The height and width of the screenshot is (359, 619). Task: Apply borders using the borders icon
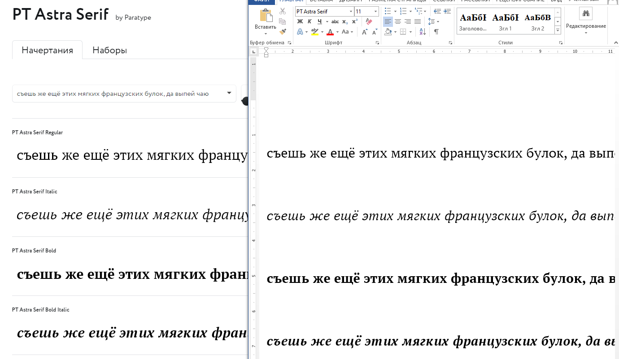[x=403, y=32]
